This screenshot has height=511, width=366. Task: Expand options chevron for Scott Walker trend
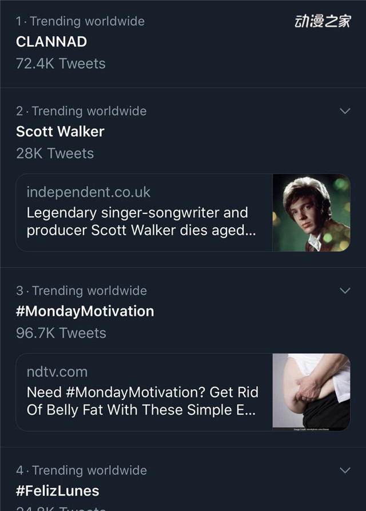coord(345,111)
